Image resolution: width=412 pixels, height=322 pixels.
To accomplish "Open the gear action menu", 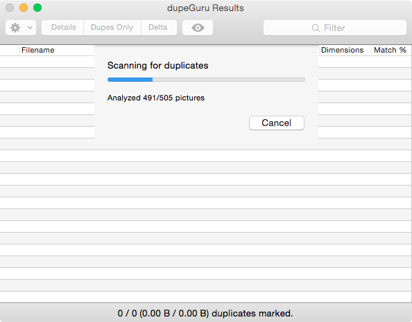I will pos(21,28).
